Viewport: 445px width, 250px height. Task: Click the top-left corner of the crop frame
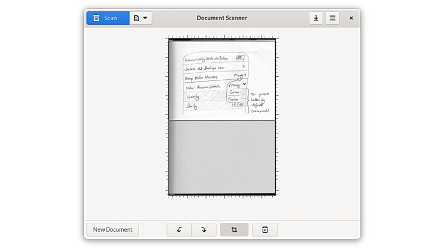coord(169,40)
